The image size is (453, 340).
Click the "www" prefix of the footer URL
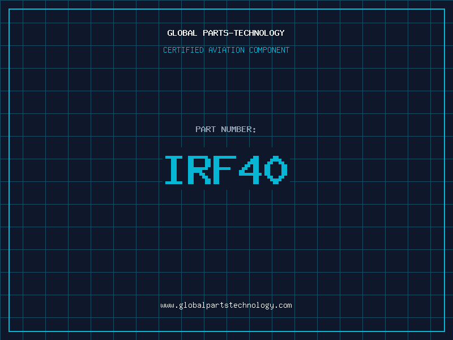(167, 305)
